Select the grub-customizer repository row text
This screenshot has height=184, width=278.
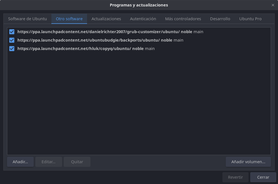110,32
